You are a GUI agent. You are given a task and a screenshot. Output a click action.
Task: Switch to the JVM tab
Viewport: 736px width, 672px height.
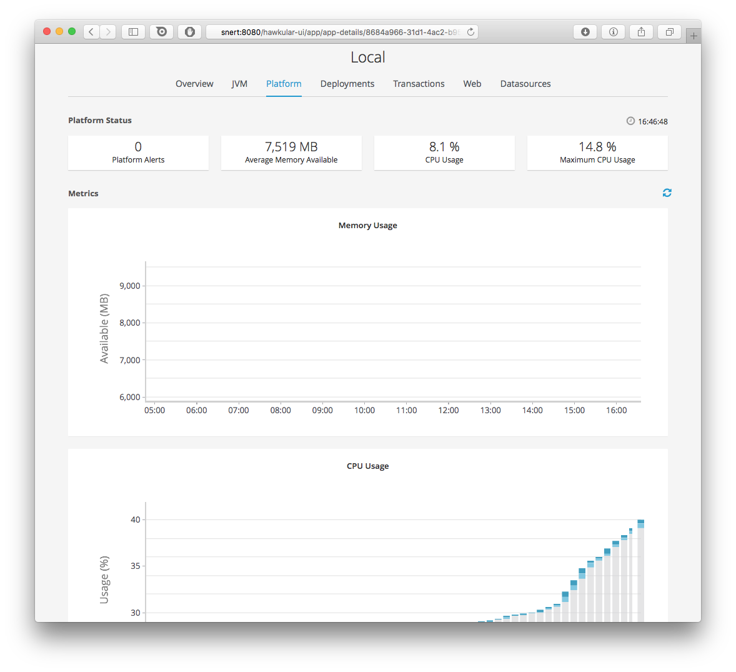click(x=239, y=84)
